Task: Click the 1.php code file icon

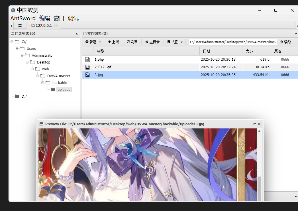Action: 87,60
